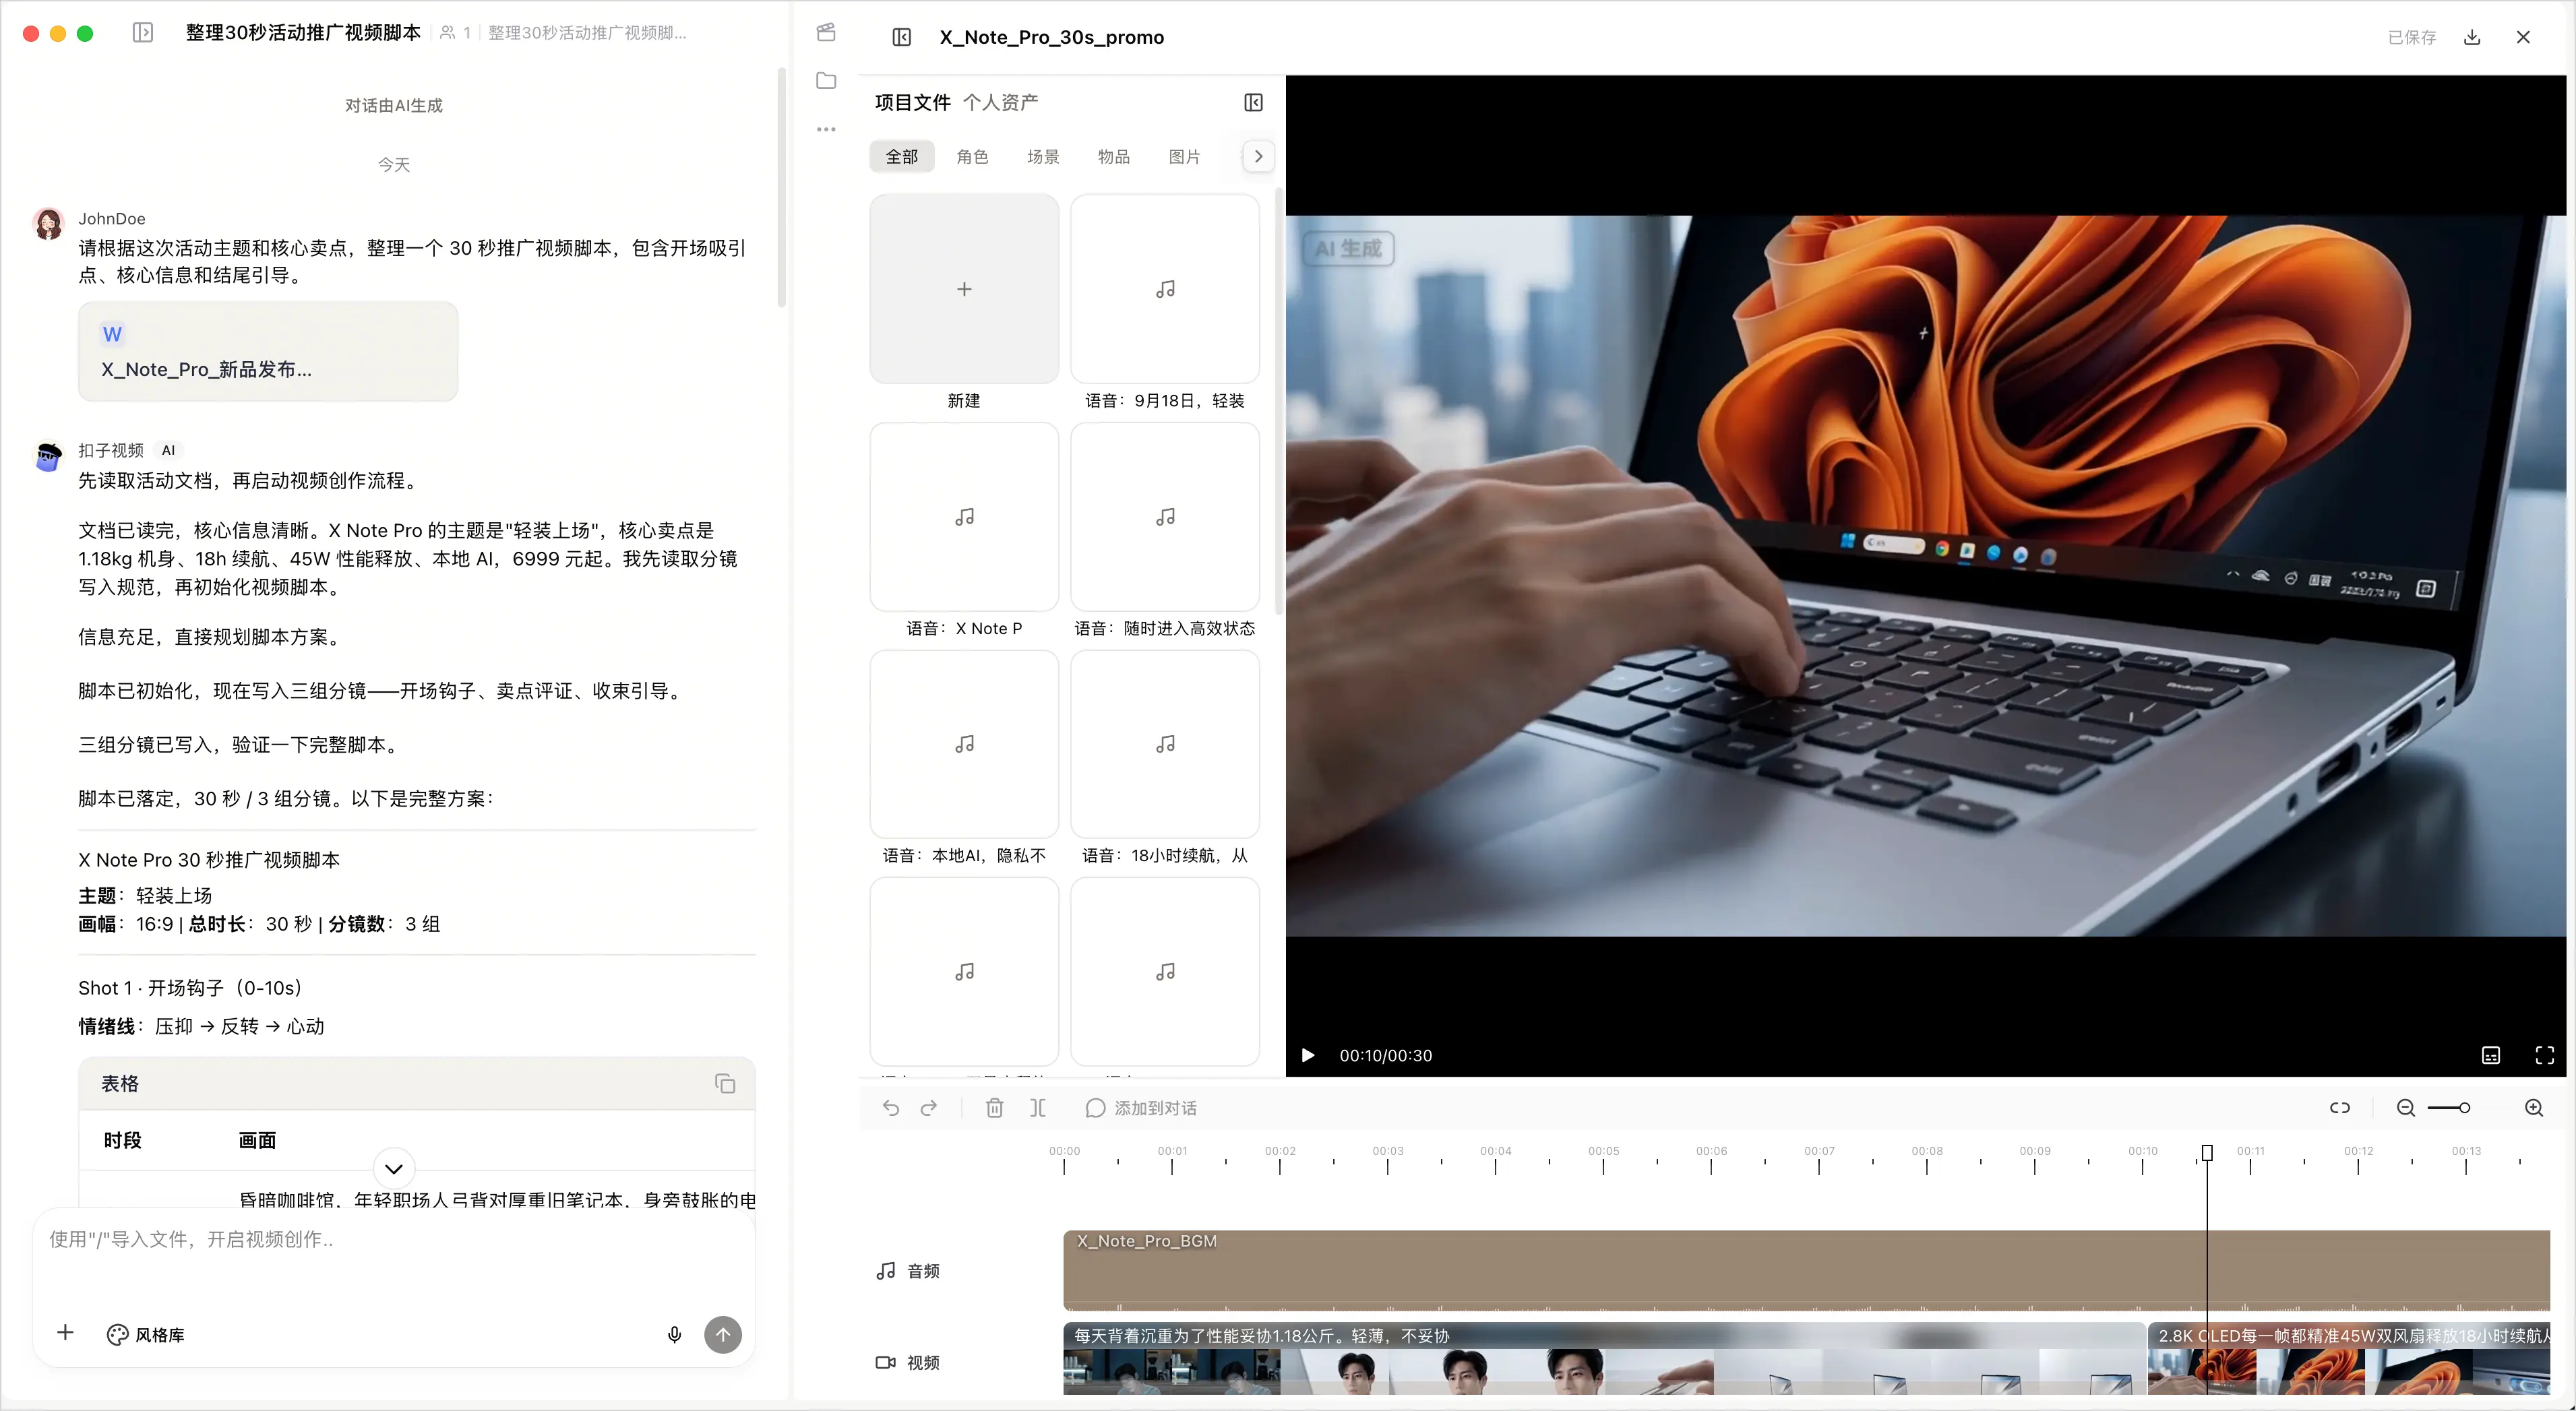Collapse the project files panel
The height and width of the screenshot is (1411, 2576).
pyautogui.click(x=1253, y=102)
